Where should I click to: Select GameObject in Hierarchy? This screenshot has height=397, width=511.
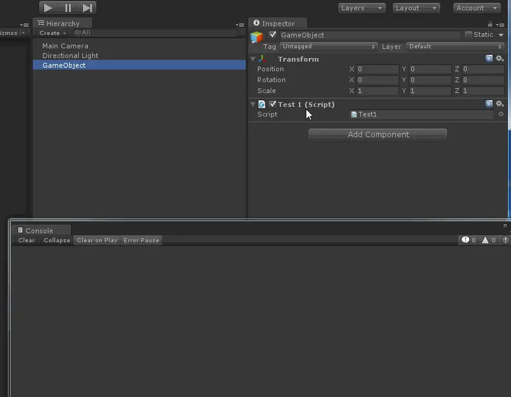139,65
